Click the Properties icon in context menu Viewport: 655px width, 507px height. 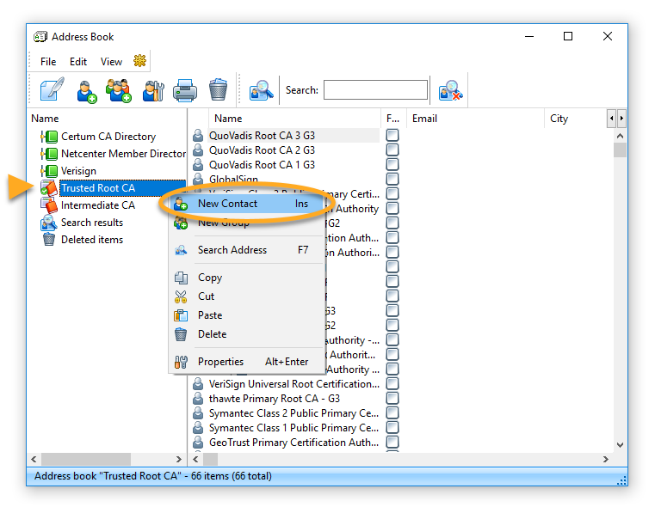[x=181, y=362]
